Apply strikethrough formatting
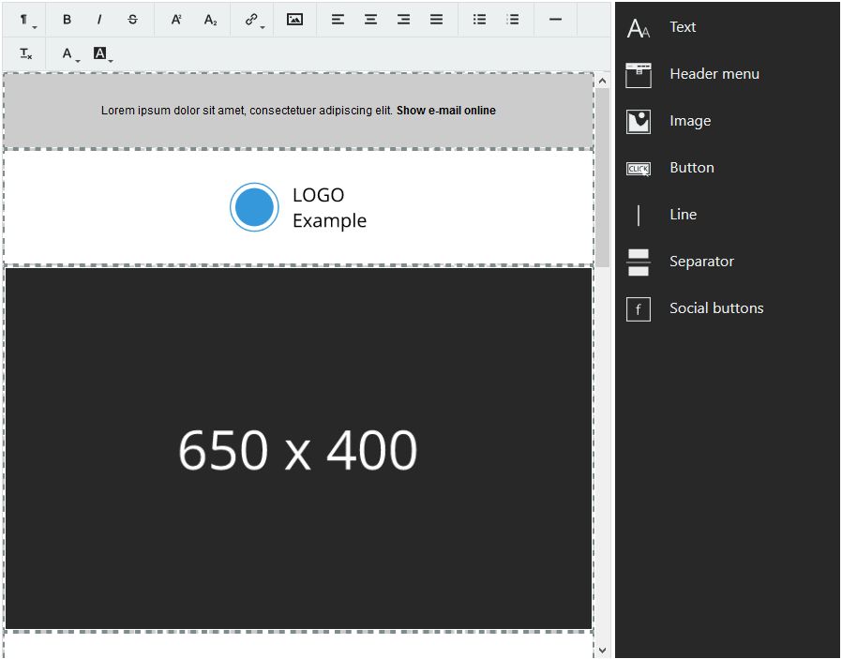Screen dimensions: 842x659 (x=132, y=20)
